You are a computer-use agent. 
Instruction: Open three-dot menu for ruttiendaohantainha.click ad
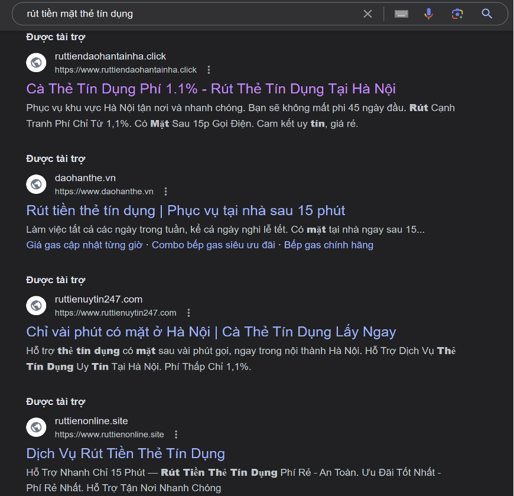tap(209, 70)
